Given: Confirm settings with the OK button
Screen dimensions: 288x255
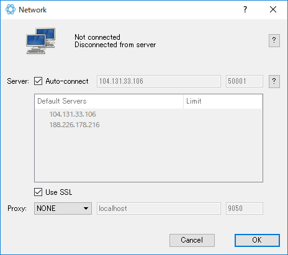Looking at the screenshot, I should [257, 240].
